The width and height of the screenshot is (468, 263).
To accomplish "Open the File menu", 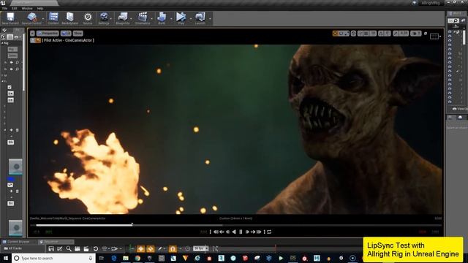I will [5, 8].
